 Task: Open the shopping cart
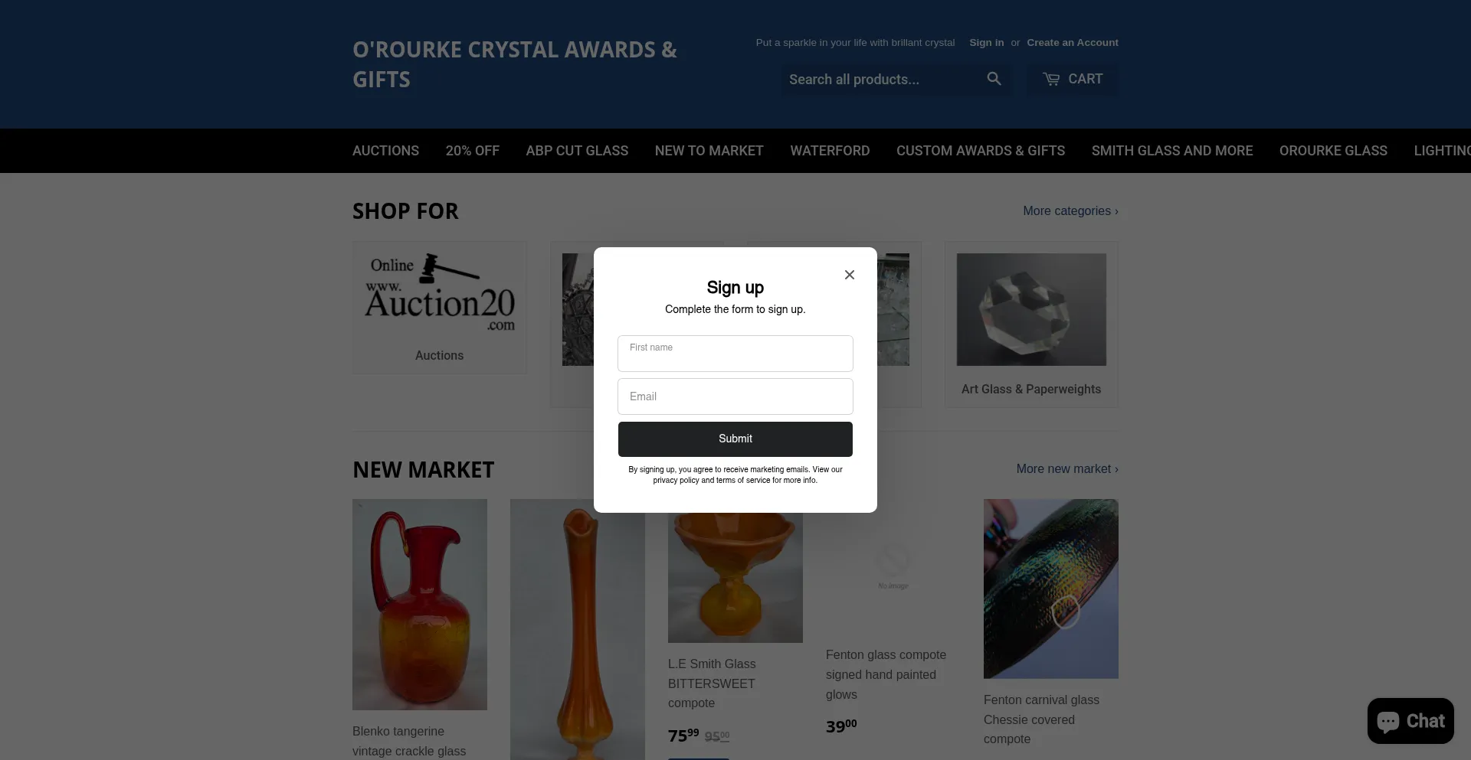coord(1073,79)
